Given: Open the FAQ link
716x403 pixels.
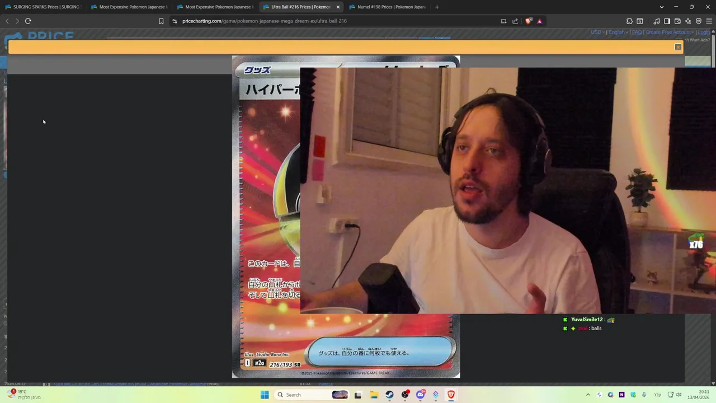Looking at the screenshot, I should [637, 32].
